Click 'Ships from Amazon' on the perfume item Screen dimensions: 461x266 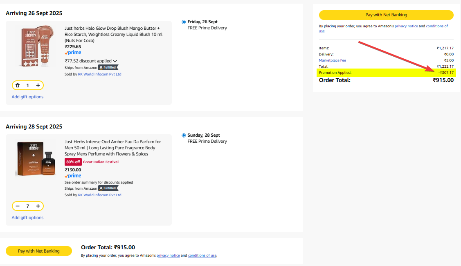click(81, 188)
